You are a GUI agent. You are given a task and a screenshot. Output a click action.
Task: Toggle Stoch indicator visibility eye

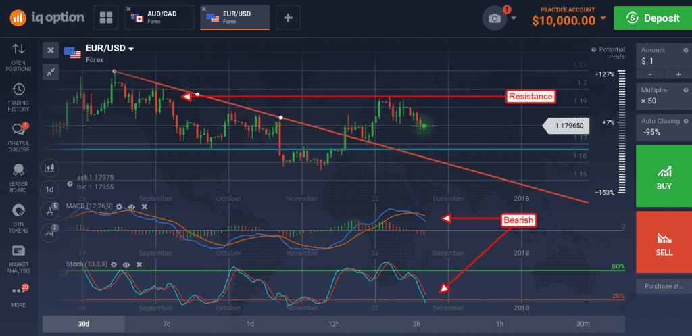[126, 264]
